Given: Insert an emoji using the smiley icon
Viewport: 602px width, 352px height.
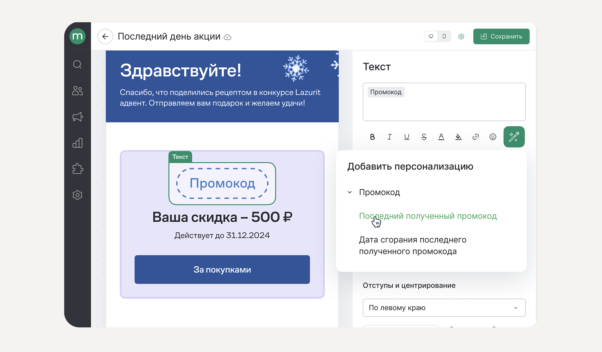Looking at the screenshot, I should click(493, 137).
